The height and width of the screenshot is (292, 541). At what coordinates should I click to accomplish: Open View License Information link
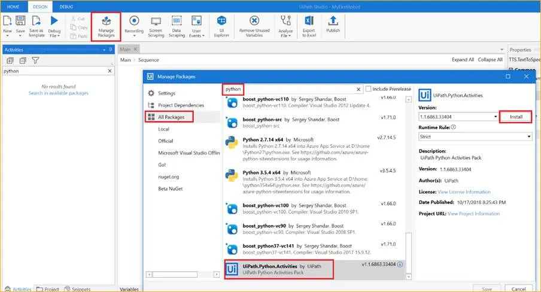pos(464,192)
